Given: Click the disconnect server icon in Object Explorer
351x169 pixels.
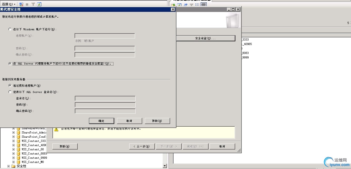Looking at the screenshot, I should click(x=21, y=4).
